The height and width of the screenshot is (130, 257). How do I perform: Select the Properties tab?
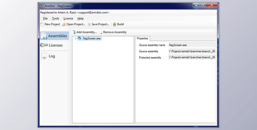click(143, 38)
